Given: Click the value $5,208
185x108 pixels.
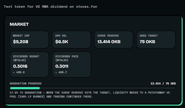Looking at the screenshot, I should click(21, 42).
